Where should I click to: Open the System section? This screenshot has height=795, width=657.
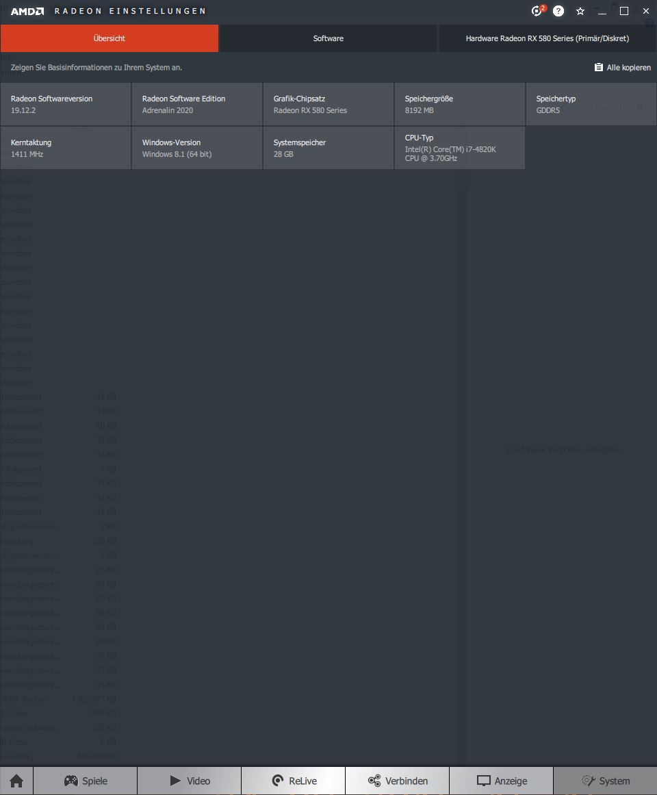pyautogui.click(x=606, y=781)
